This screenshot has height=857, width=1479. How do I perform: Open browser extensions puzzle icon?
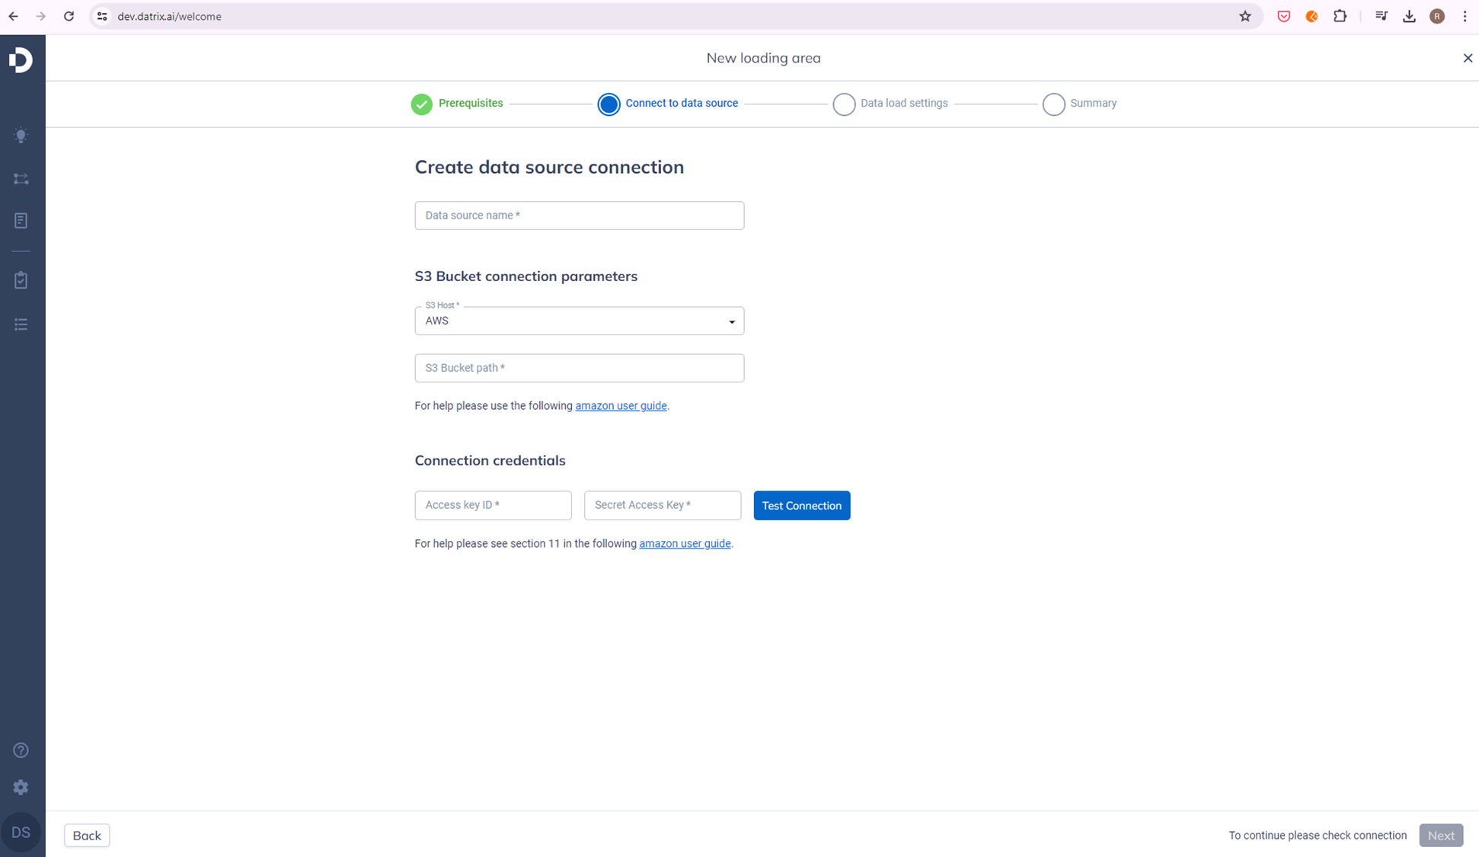pos(1340,16)
